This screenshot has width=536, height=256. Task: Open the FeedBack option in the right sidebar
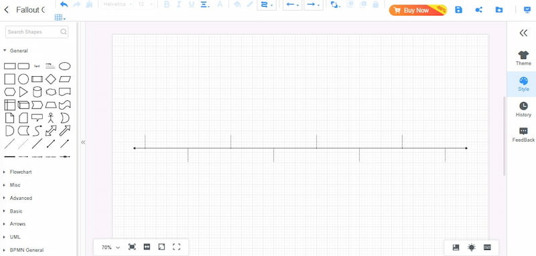pyautogui.click(x=523, y=135)
